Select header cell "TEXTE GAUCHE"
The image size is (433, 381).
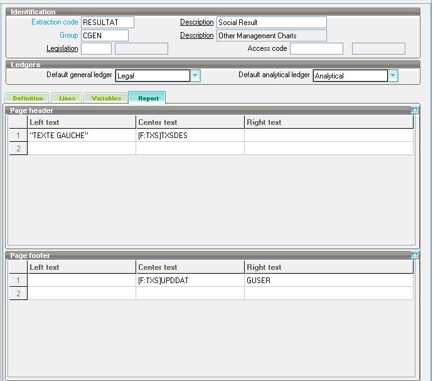(82, 136)
